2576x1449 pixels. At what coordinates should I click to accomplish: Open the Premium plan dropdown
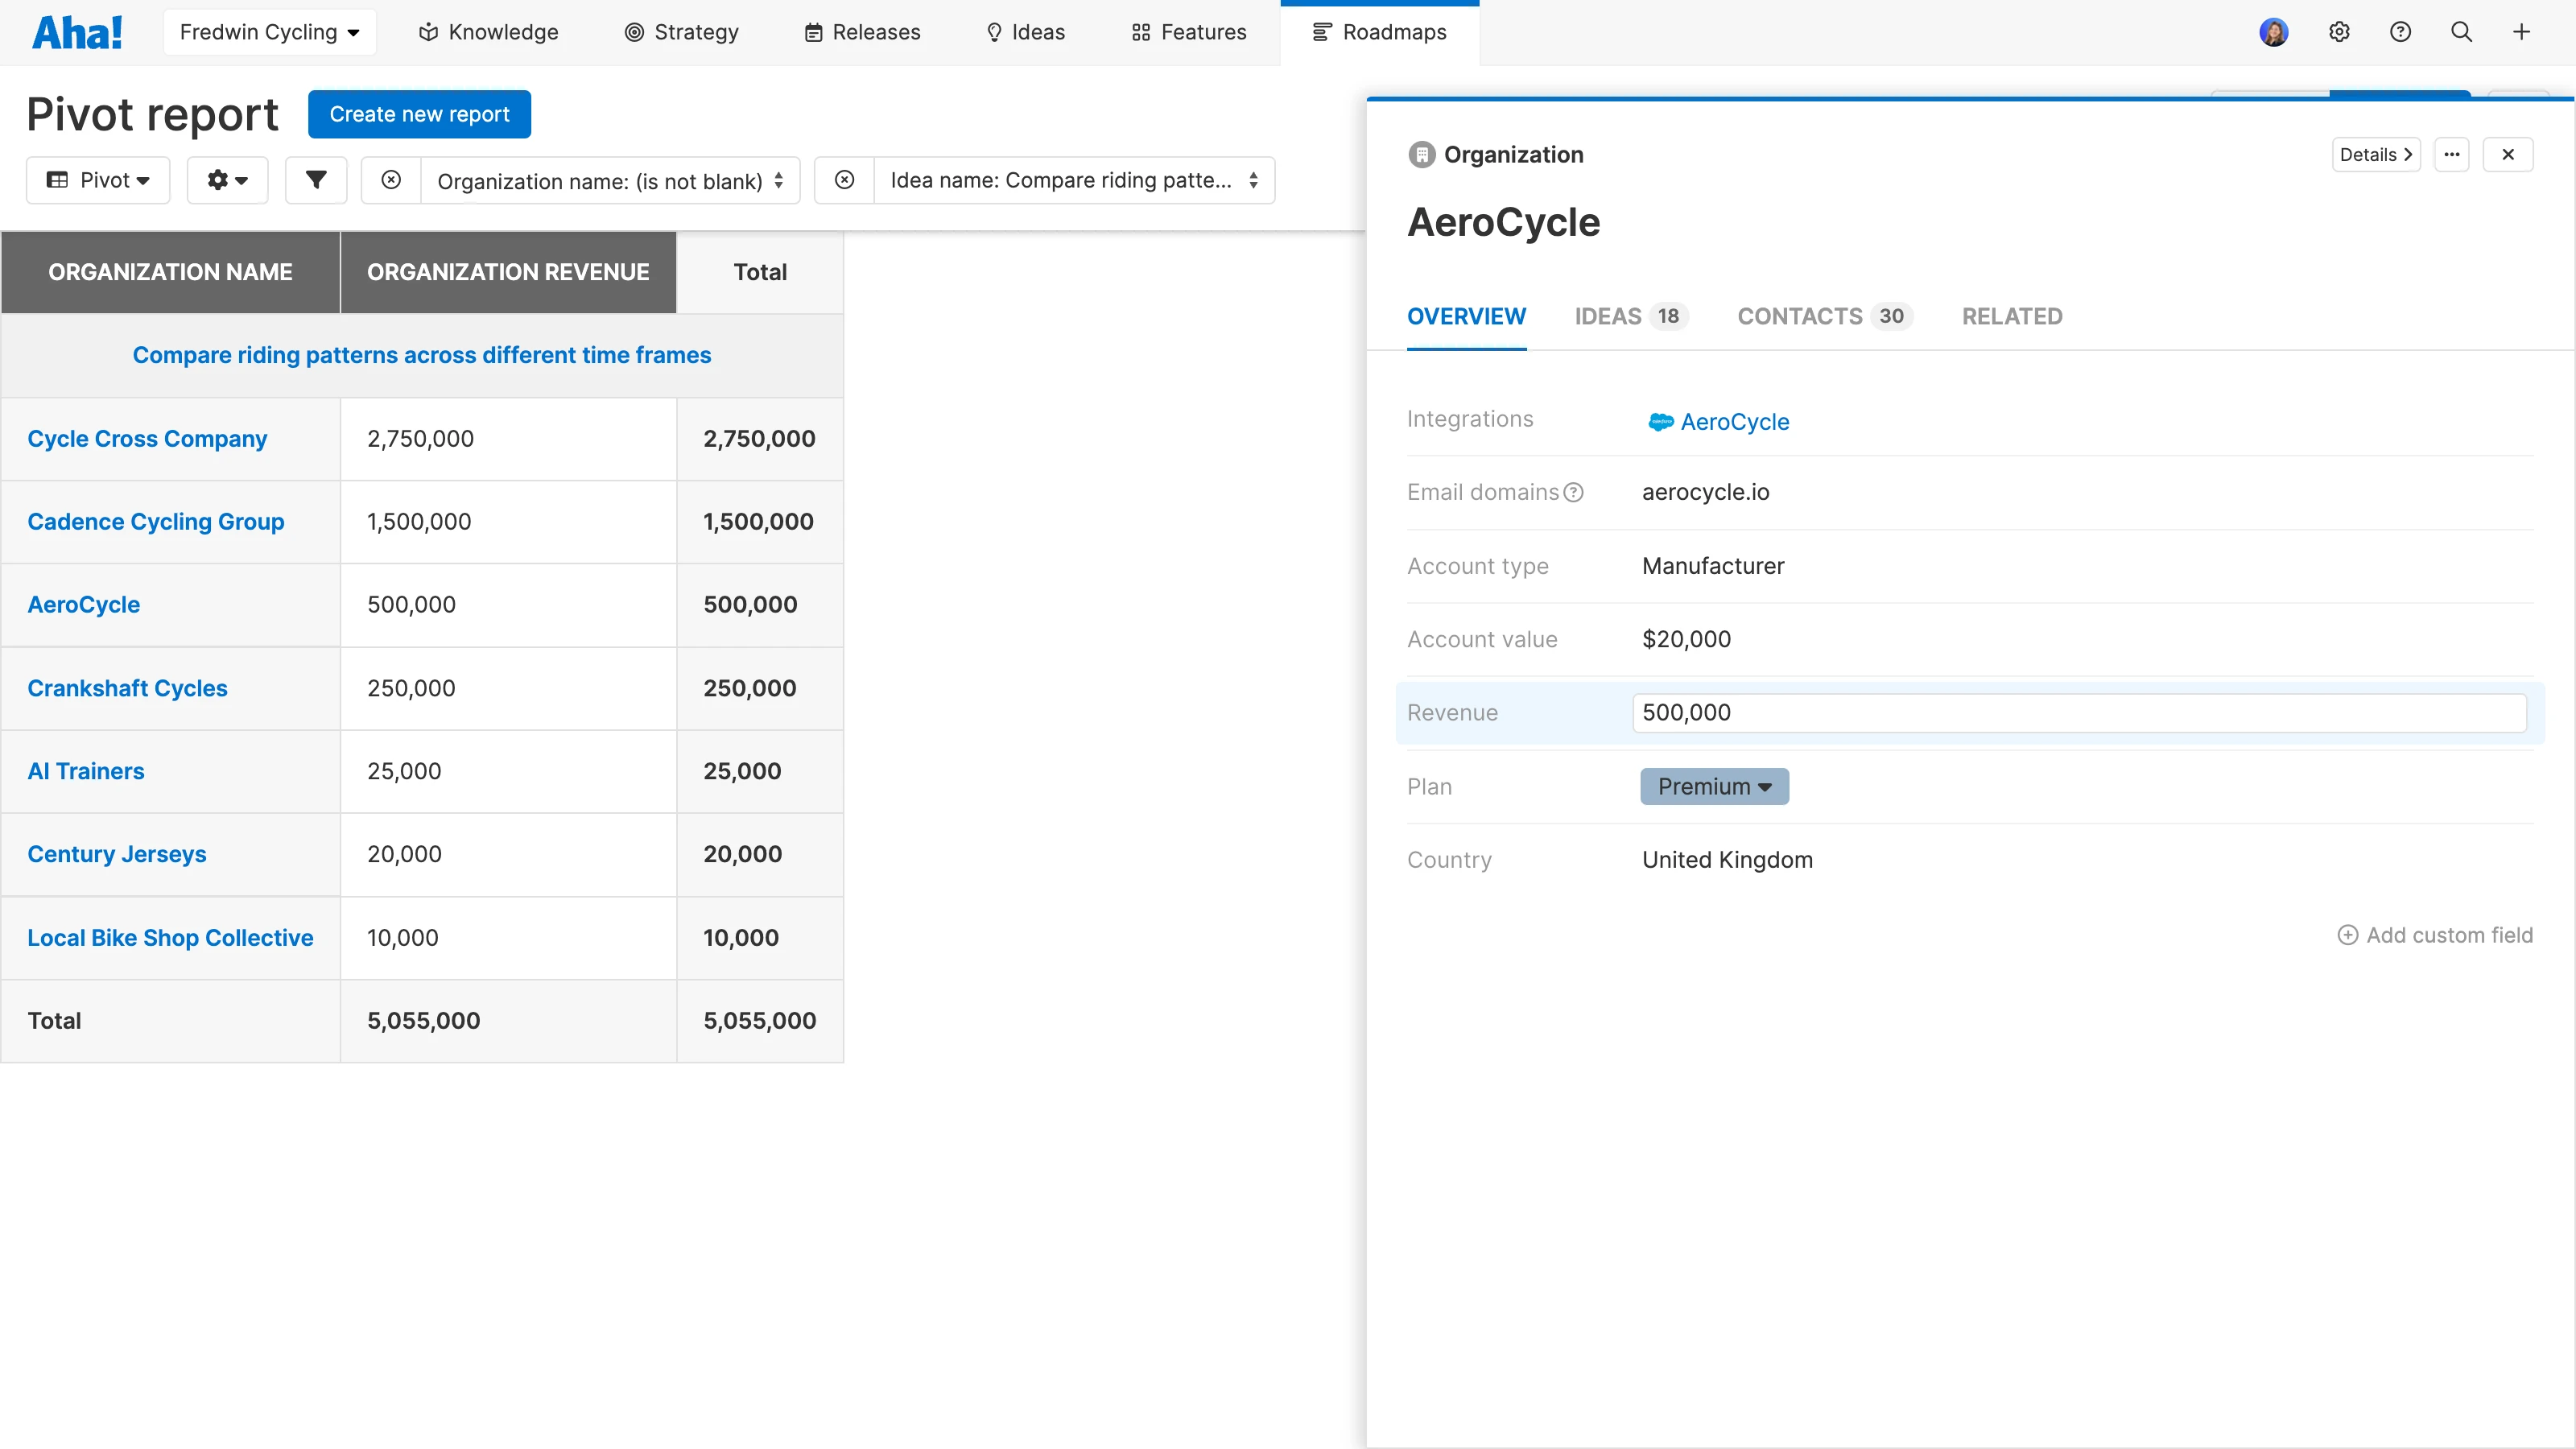(1714, 786)
